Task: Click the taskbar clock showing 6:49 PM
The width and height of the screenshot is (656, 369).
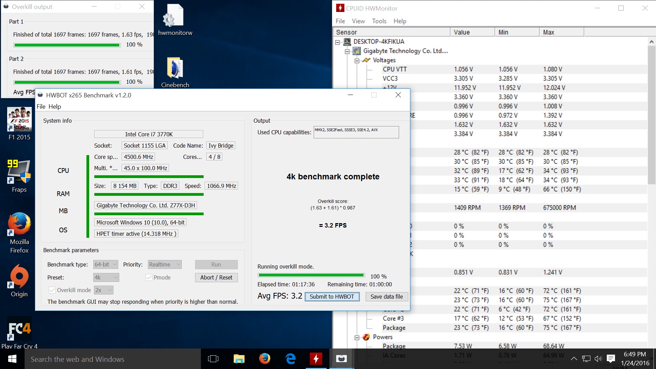Action: pos(635,359)
